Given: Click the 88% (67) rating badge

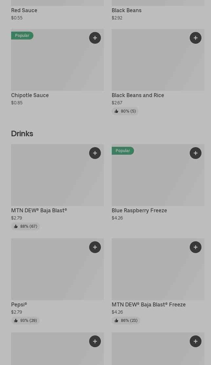Looking at the screenshot, I should click(26, 226).
